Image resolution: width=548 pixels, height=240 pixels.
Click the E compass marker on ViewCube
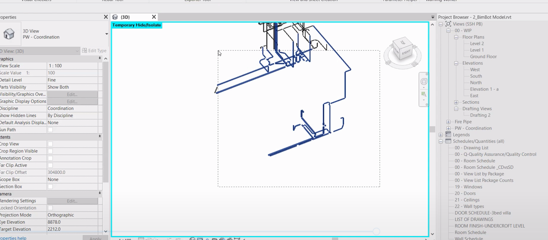click(x=415, y=64)
